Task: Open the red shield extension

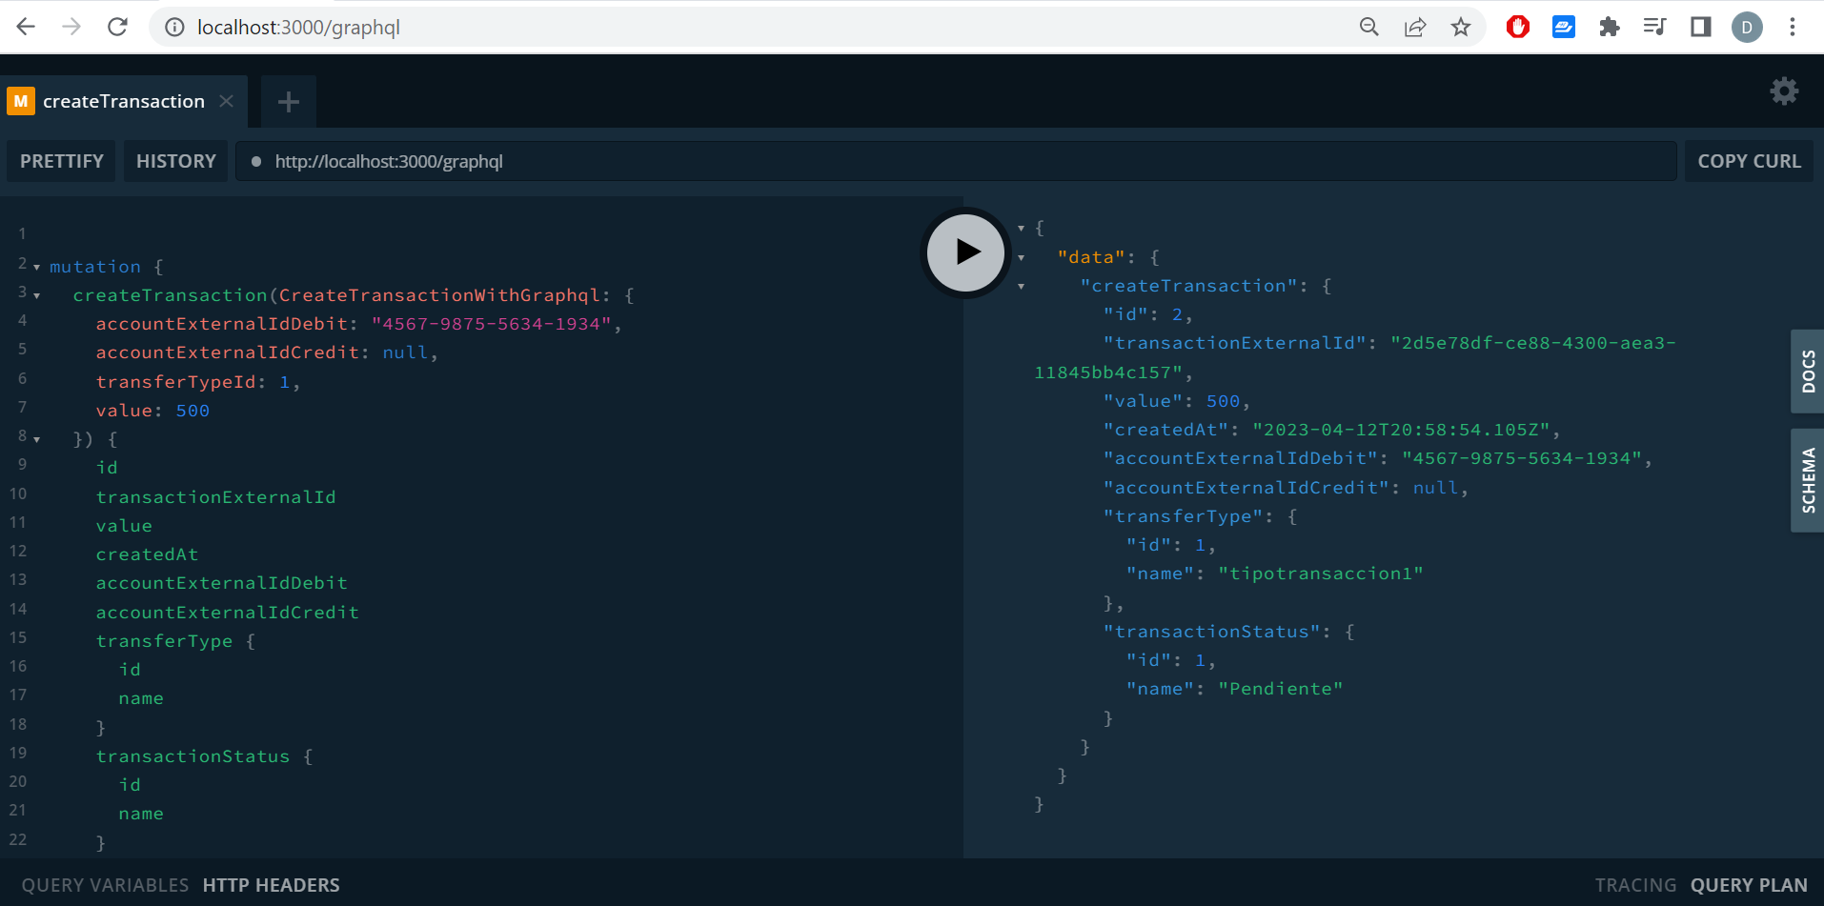Action: point(1518,27)
